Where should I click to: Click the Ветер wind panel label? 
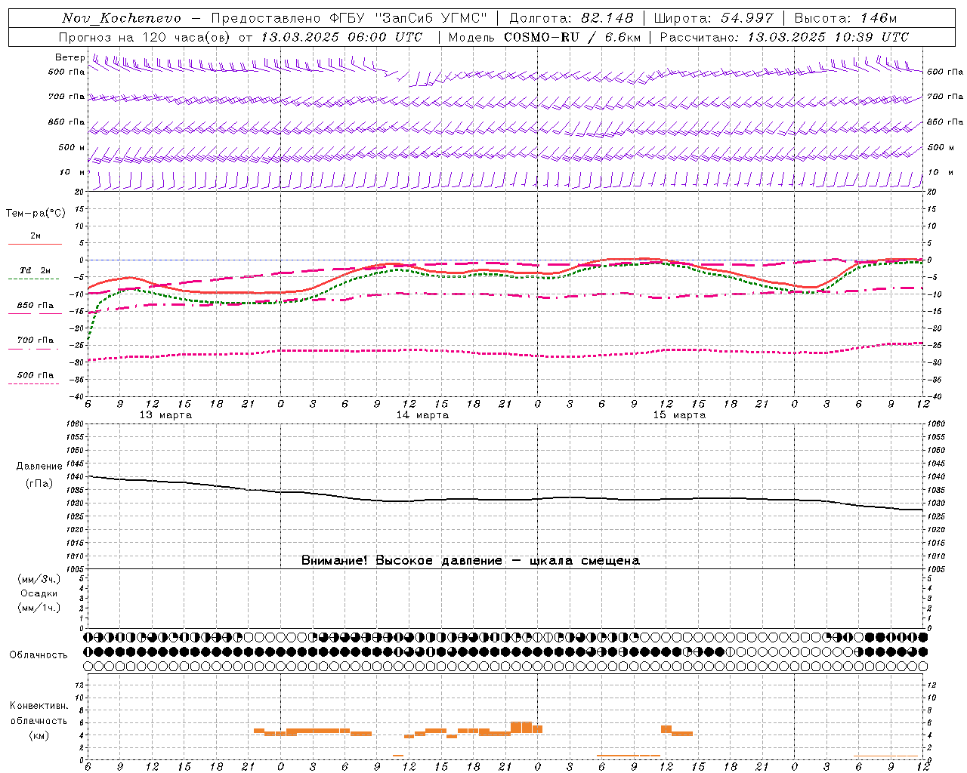tap(70, 57)
